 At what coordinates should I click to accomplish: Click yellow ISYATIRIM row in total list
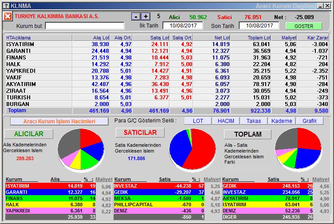(267, 204)
